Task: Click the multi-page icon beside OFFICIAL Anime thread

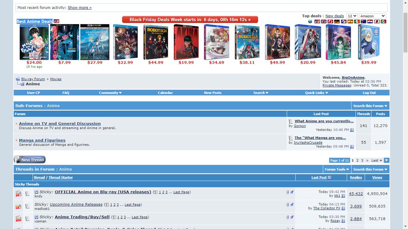Action: 156,192
